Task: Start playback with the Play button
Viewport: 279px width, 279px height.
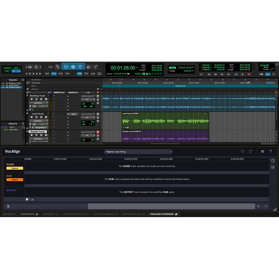Action: 242,74
